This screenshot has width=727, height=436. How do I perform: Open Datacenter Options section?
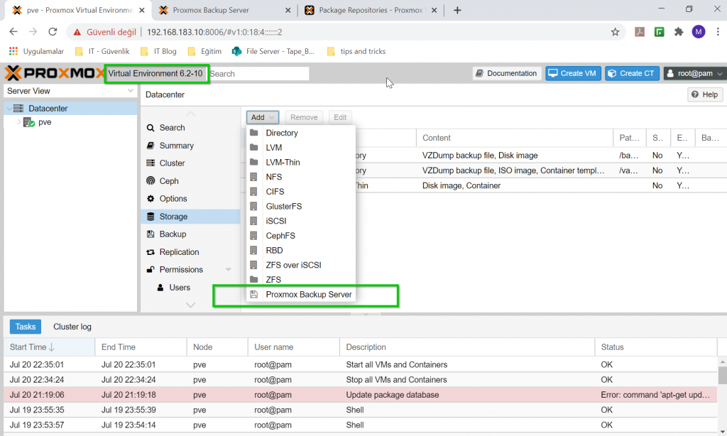tap(190, 199)
